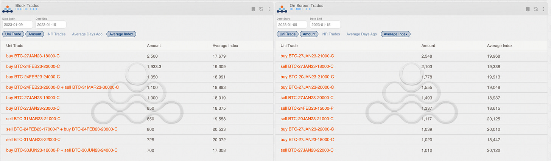Select buy BTC-27JAN23-21000-C row
This screenshot has width=551, height=161.
coord(411,56)
